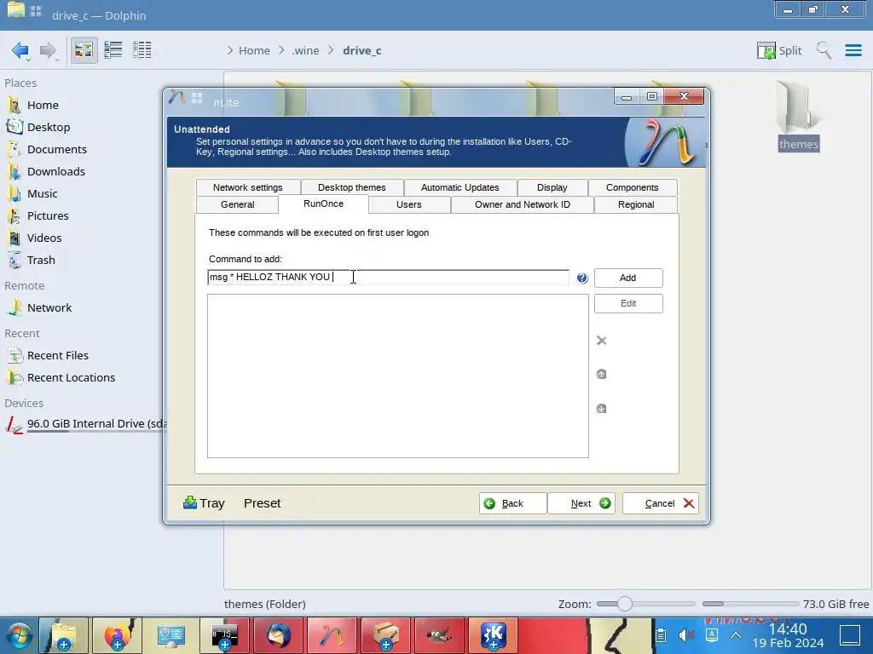This screenshot has height=654, width=873.
Task: Open Videos in Places panel
Action: pos(44,238)
